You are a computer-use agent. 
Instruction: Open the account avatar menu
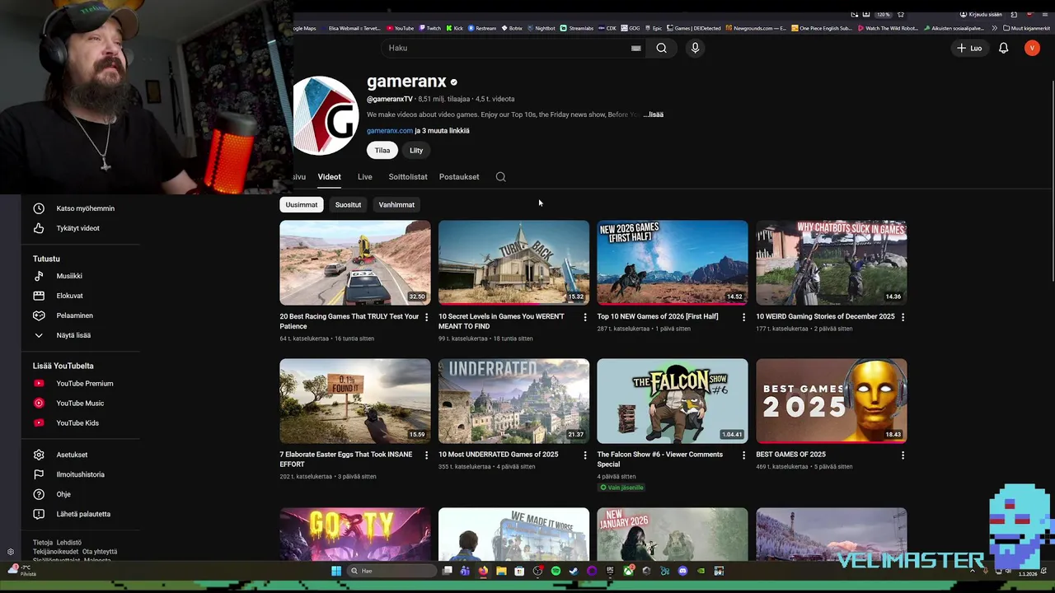(1032, 49)
